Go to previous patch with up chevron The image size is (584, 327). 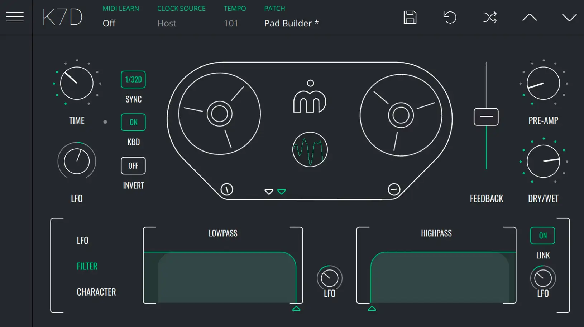(529, 17)
